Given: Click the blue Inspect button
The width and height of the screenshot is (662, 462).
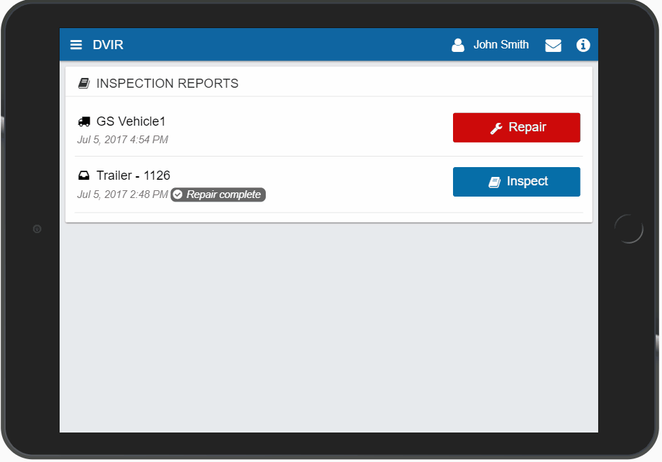Looking at the screenshot, I should click(516, 182).
